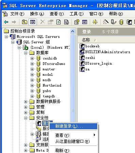Click the 登录 login node icon
The height and width of the screenshot is (153, 135).
(x=38, y=123)
